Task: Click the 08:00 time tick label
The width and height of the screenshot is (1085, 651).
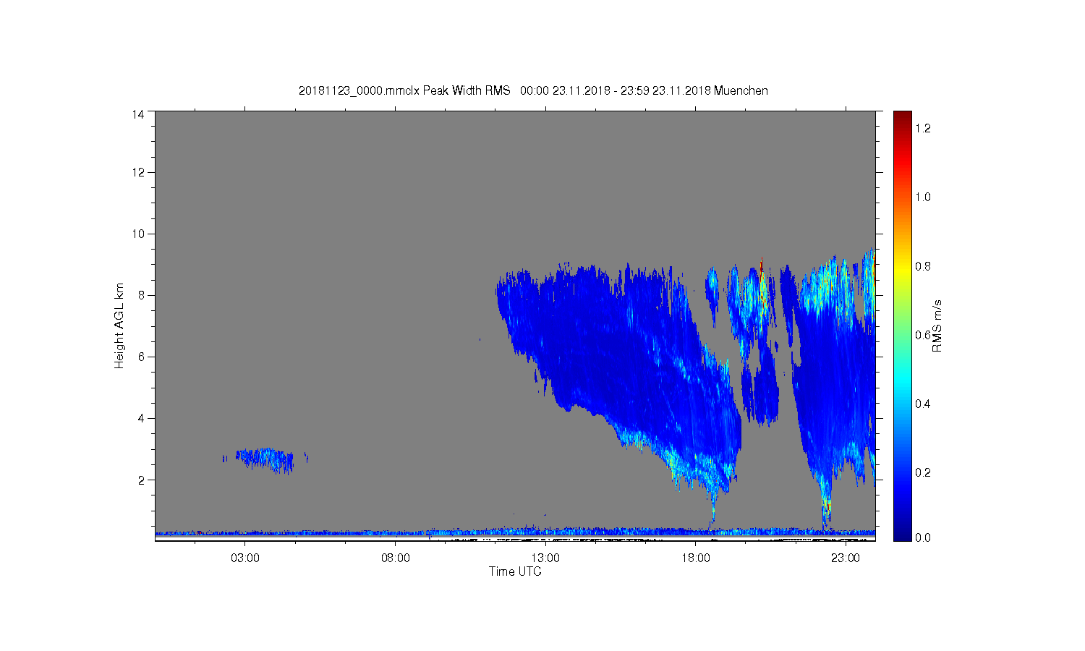Action: [396, 558]
